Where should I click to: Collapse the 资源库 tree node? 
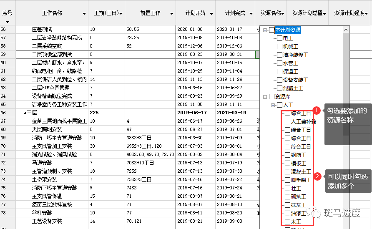(x=265, y=97)
